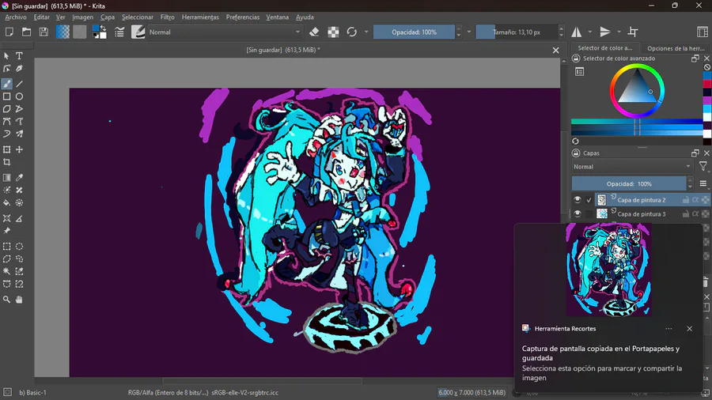Hide Capa de pintura 2 layer
Image resolution: width=712 pixels, height=400 pixels.
pos(578,199)
